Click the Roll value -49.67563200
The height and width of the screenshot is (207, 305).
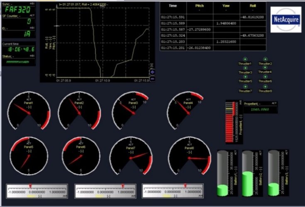[x=252, y=35]
